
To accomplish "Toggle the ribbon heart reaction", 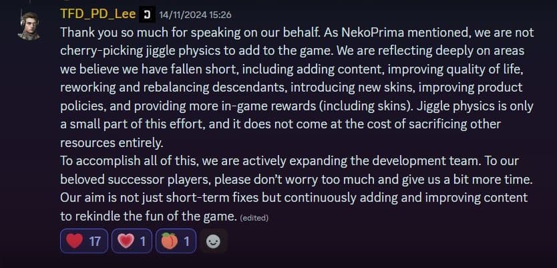I will [132, 241].
